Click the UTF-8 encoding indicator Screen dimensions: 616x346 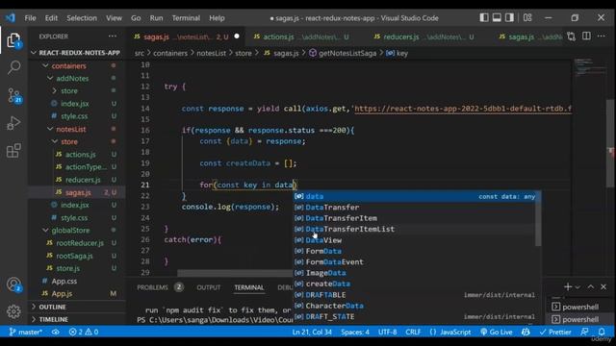coord(387,332)
